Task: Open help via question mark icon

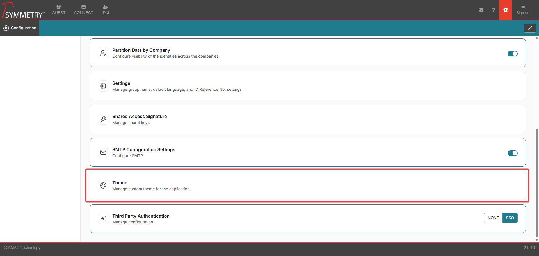Action: point(493,10)
